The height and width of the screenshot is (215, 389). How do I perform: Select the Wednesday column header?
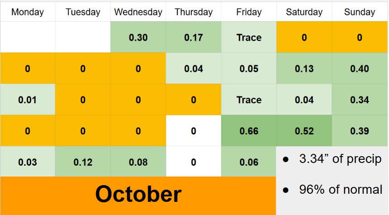(x=138, y=12)
